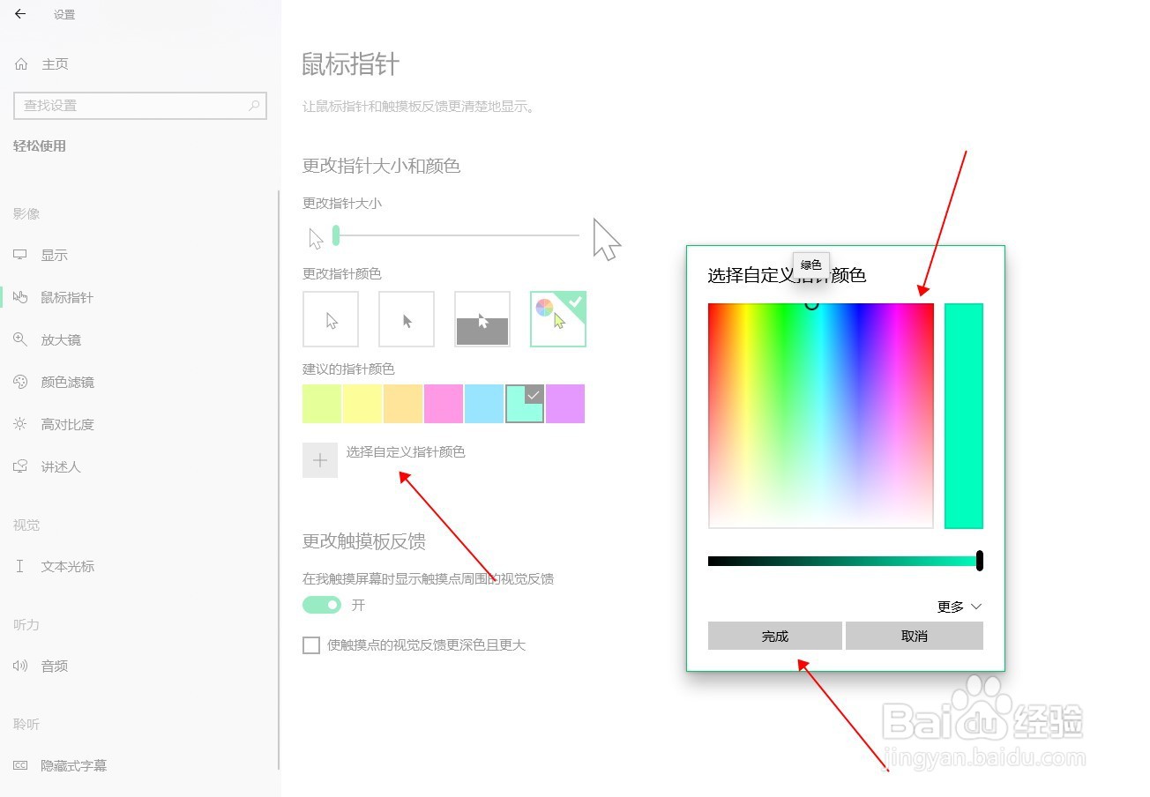
Task: Click the 音频 speaker icon in sidebar
Action: [20, 666]
